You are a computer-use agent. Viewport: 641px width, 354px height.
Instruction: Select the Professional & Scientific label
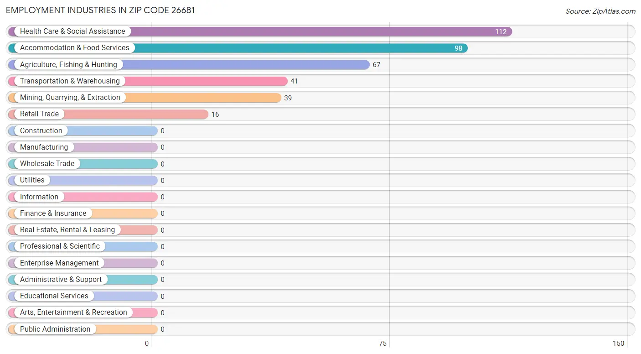(60, 246)
